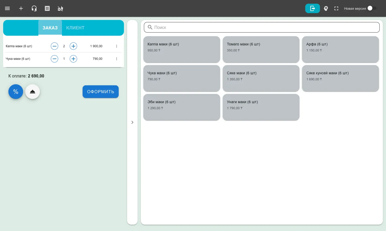Add Каппа маки (6 шт) product card
386x231 pixels.
pos(182,49)
